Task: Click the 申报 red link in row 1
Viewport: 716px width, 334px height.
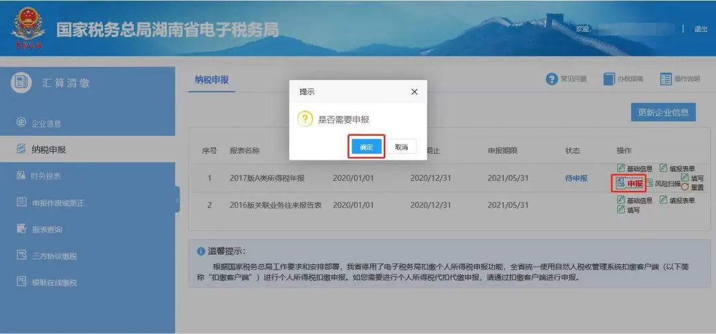Action: pyautogui.click(x=634, y=184)
